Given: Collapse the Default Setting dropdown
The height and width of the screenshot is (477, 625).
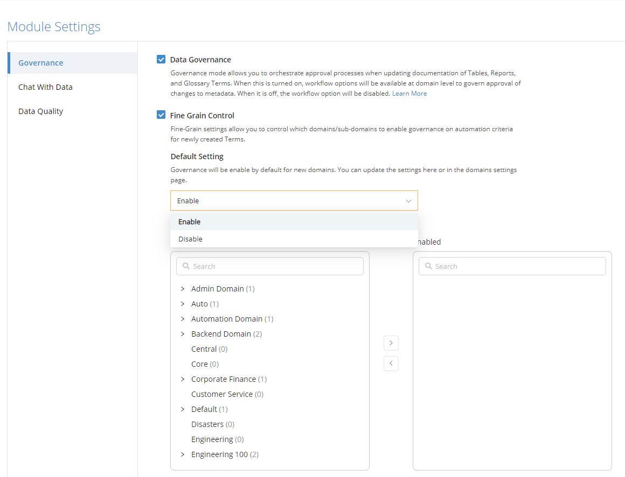Looking at the screenshot, I should click(294, 201).
